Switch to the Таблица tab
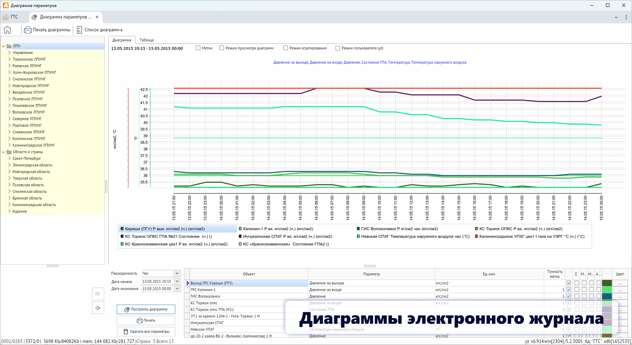This screenshot has width=632, height=345. tap(147, 40)
